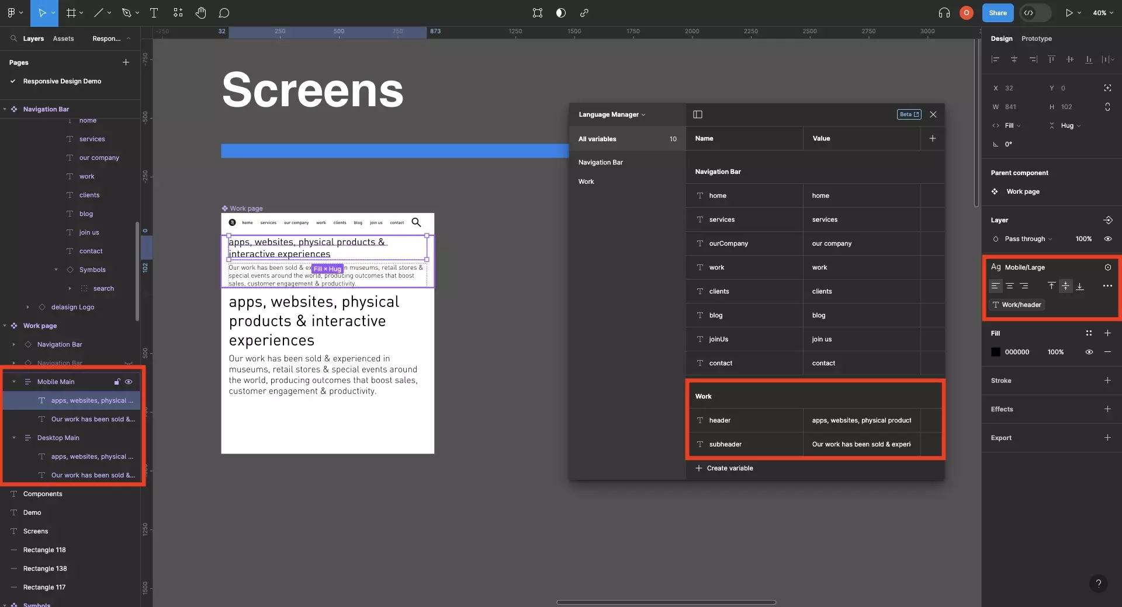Click the absolute position icon
Viewport: 1122px width, 607px height.
(1107, 88)
